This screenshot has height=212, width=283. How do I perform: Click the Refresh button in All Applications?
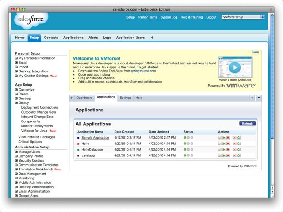pos(247,124)
